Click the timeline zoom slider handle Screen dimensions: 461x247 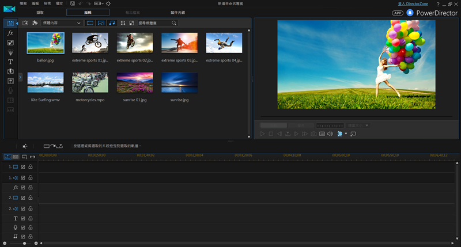(24, 244)
